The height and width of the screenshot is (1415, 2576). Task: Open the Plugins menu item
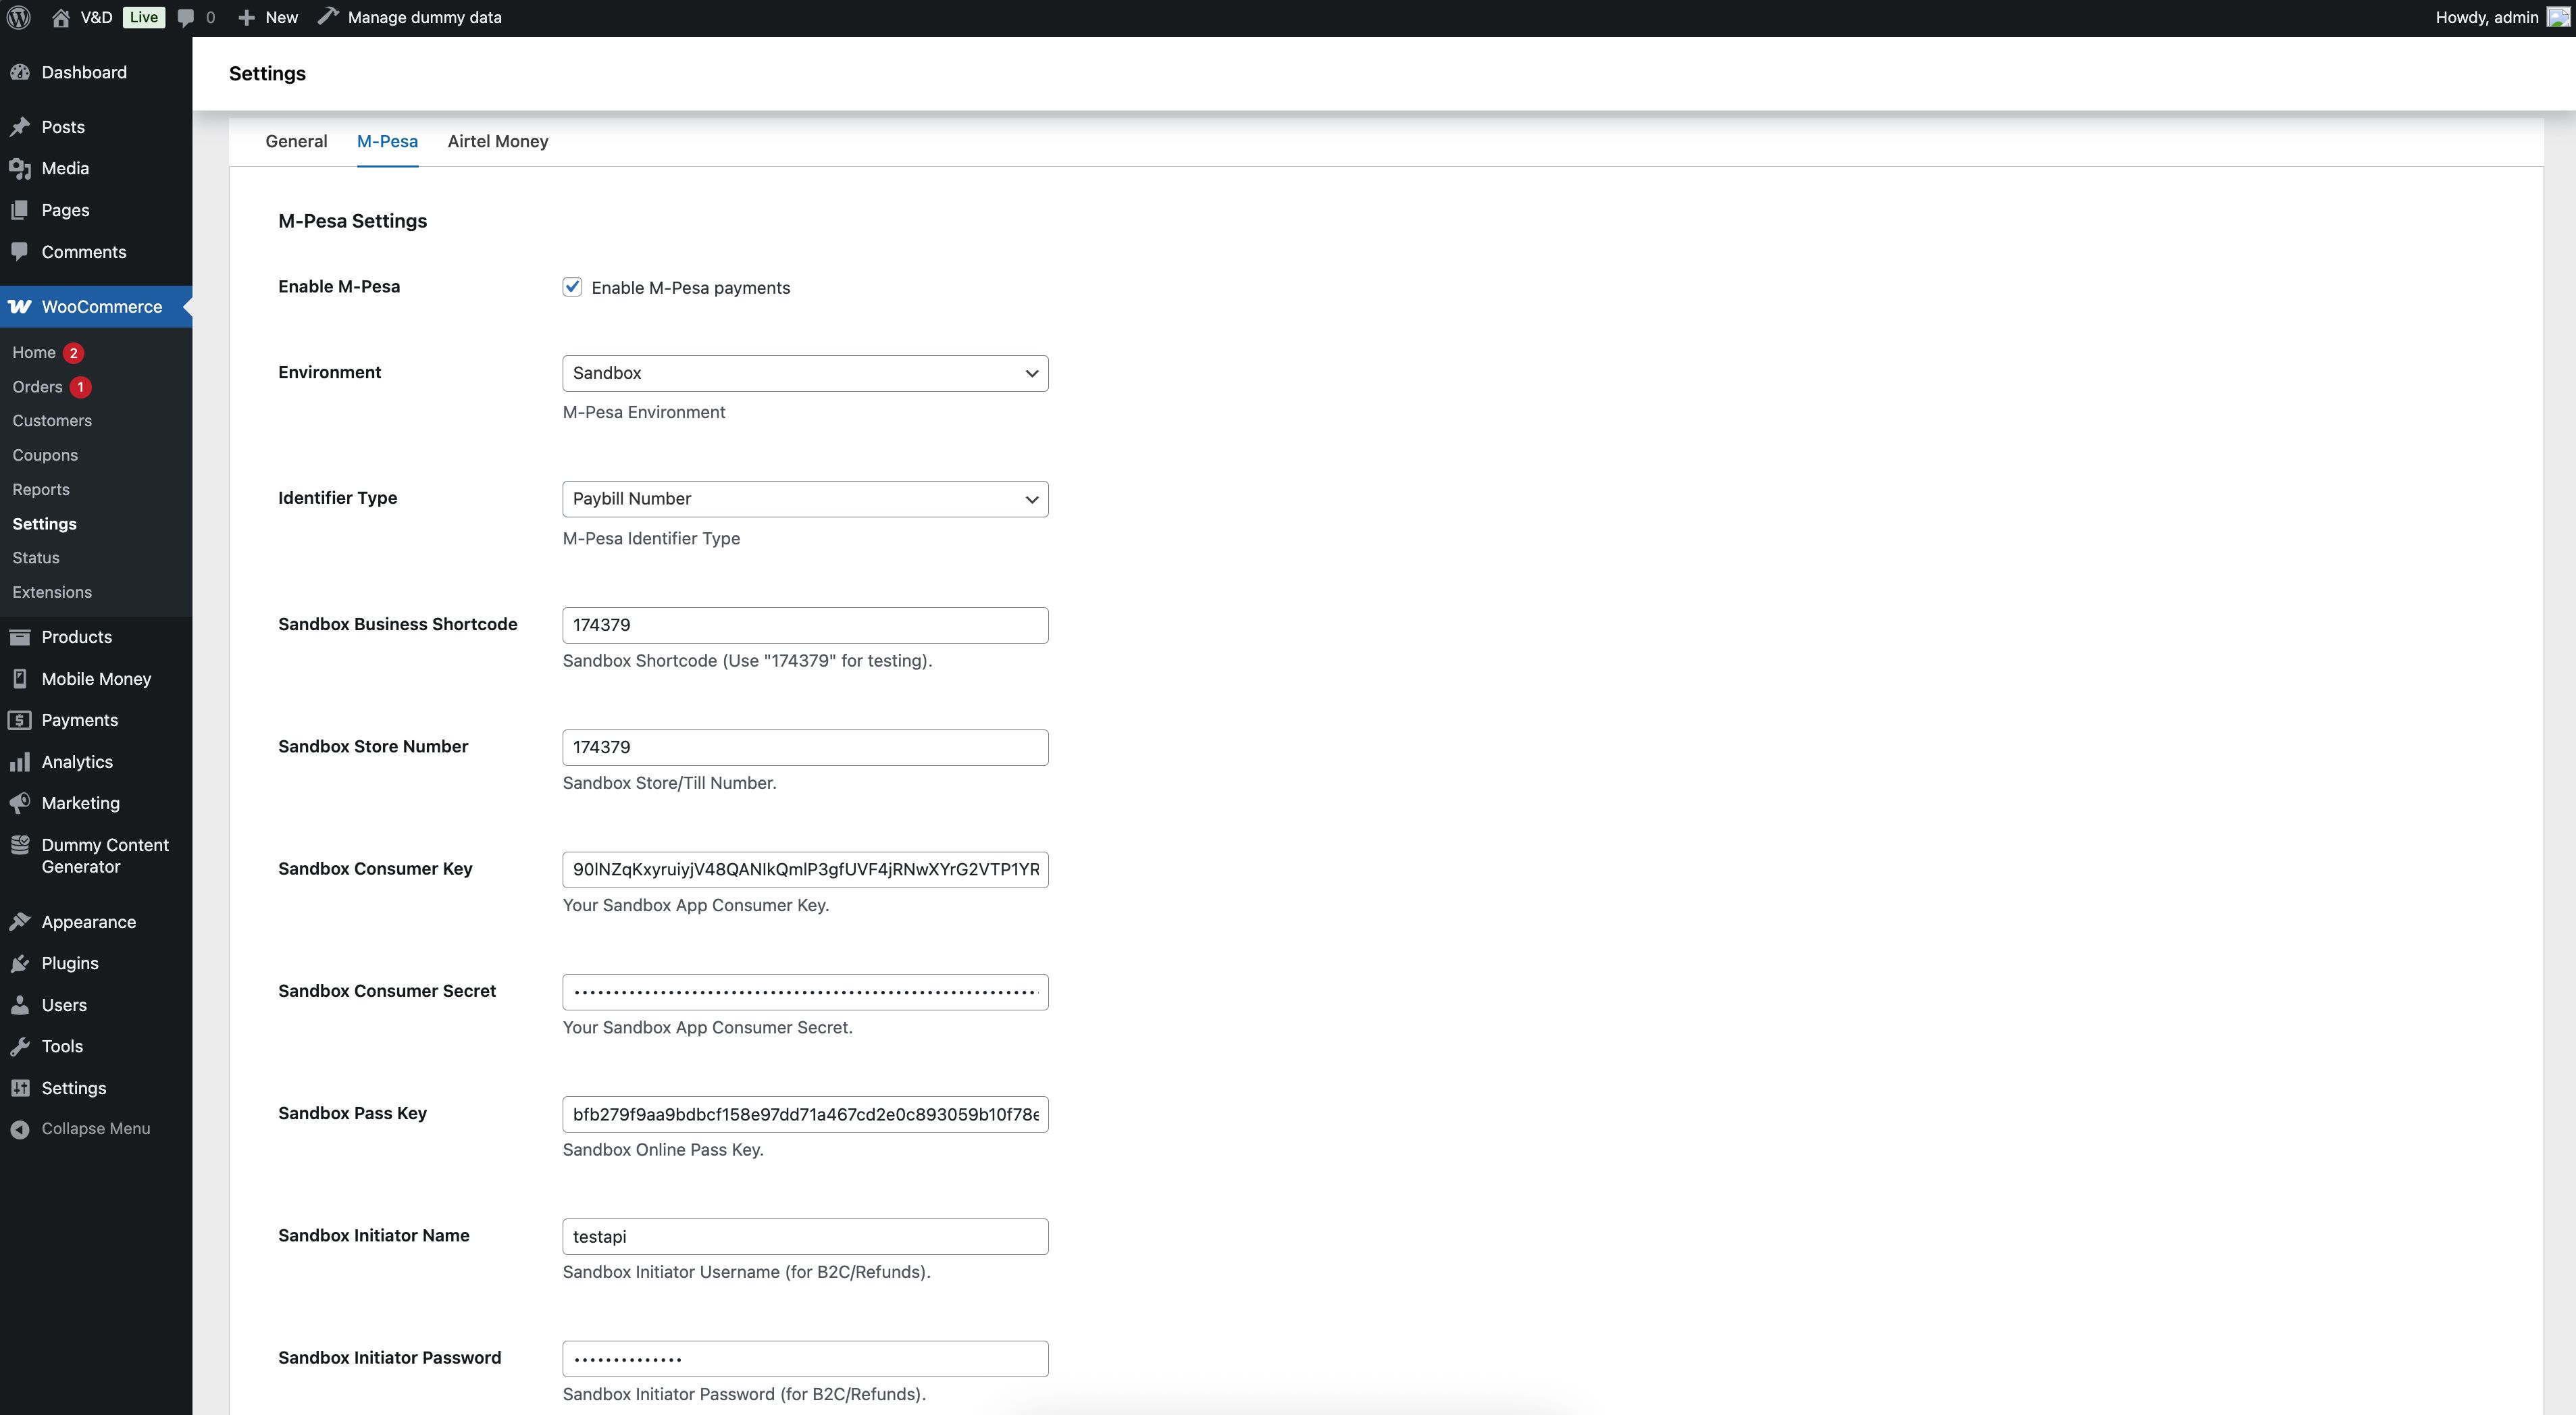pyautogui.click(x=70, y=963)
